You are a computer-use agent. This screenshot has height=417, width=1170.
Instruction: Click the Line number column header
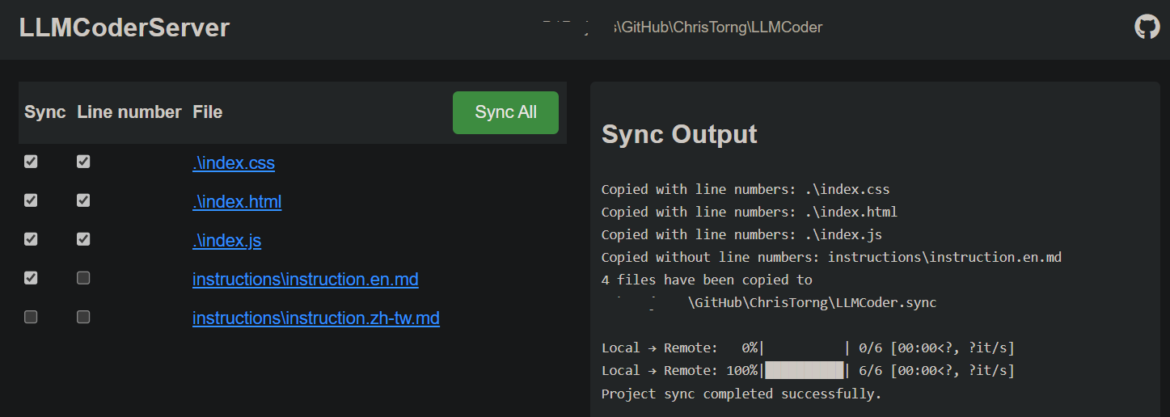pyautogui.click(x=129, y=112)
